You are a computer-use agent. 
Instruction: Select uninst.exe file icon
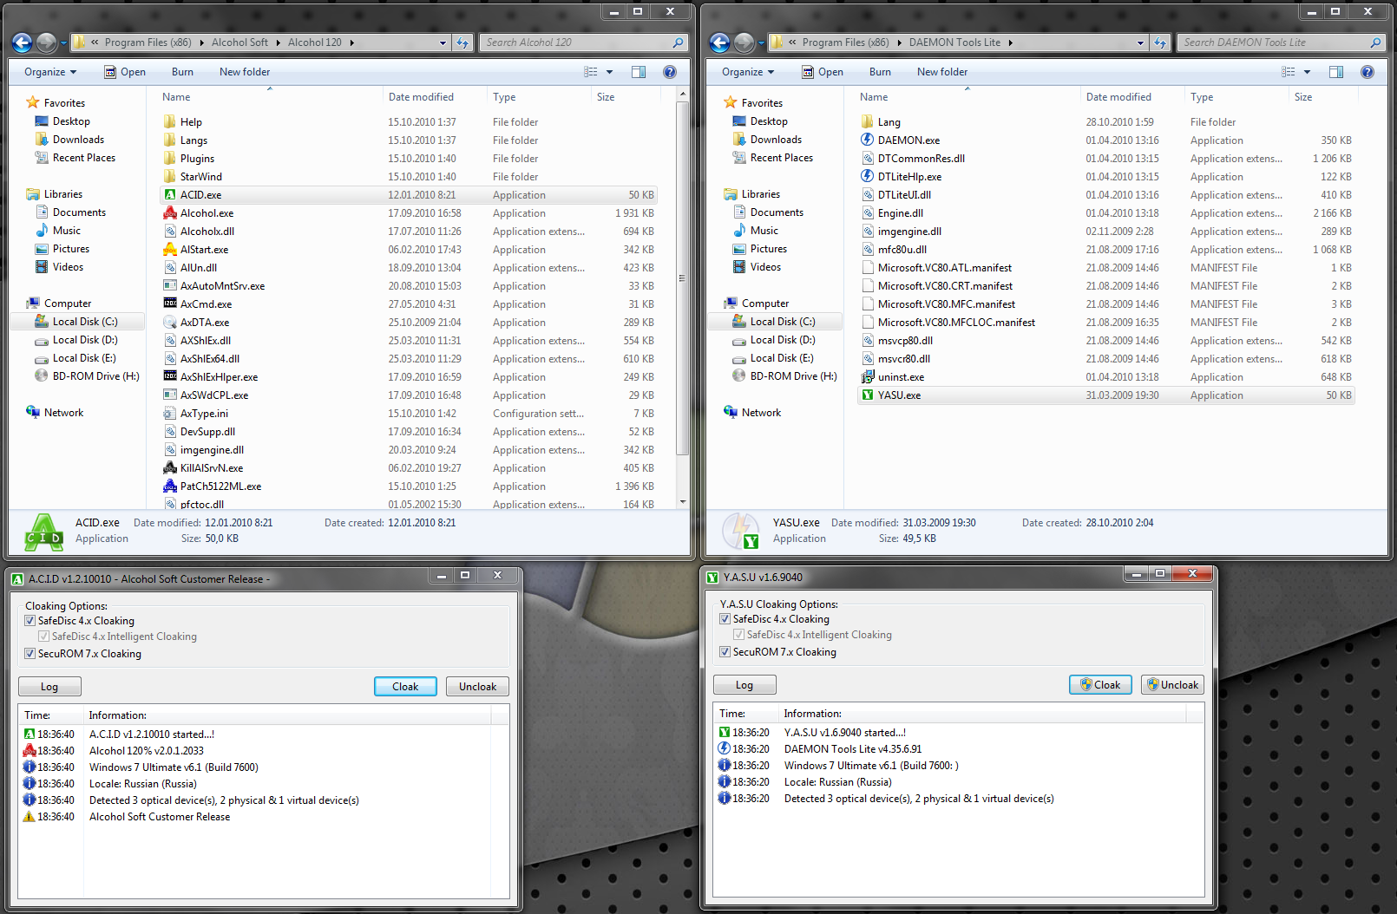(x=868, y=377)
